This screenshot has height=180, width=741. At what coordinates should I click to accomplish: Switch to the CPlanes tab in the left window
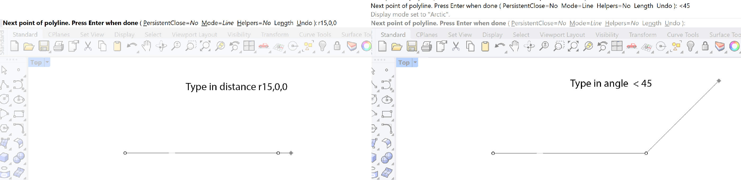click(59, 35)
